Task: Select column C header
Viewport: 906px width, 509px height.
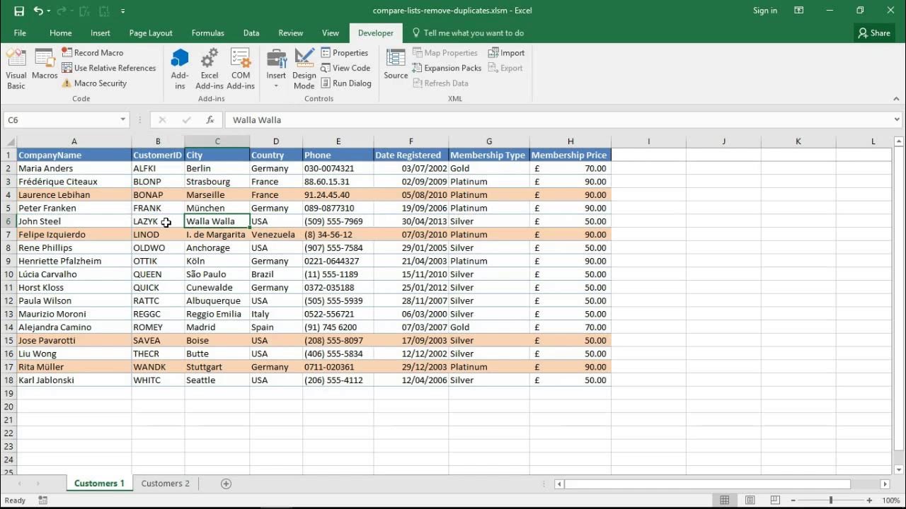Action: click(217, 142)
